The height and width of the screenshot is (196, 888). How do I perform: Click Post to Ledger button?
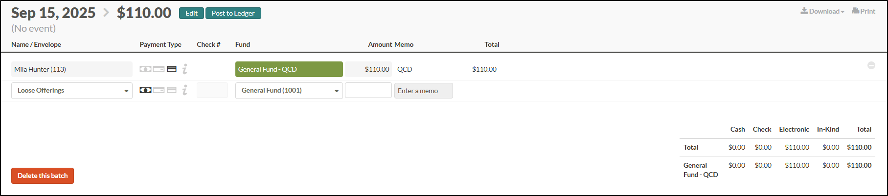pos(233,13)
